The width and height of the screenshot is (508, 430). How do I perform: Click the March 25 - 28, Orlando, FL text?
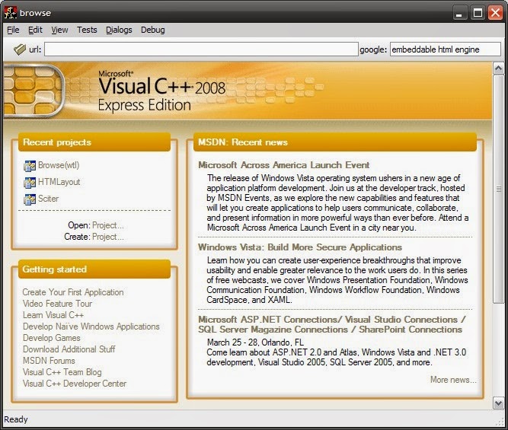point(255,342)
